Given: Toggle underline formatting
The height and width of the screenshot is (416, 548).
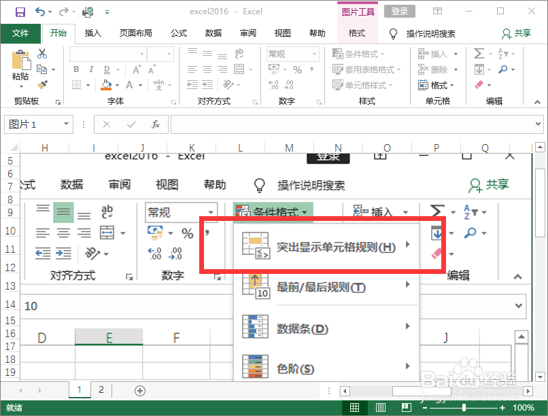Looking at the screenshot, I should [x=107, y=69].
